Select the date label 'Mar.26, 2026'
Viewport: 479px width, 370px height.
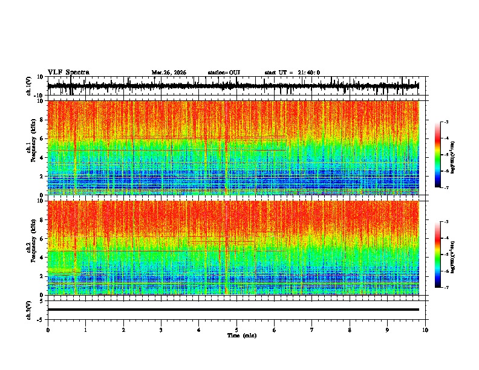169,73
